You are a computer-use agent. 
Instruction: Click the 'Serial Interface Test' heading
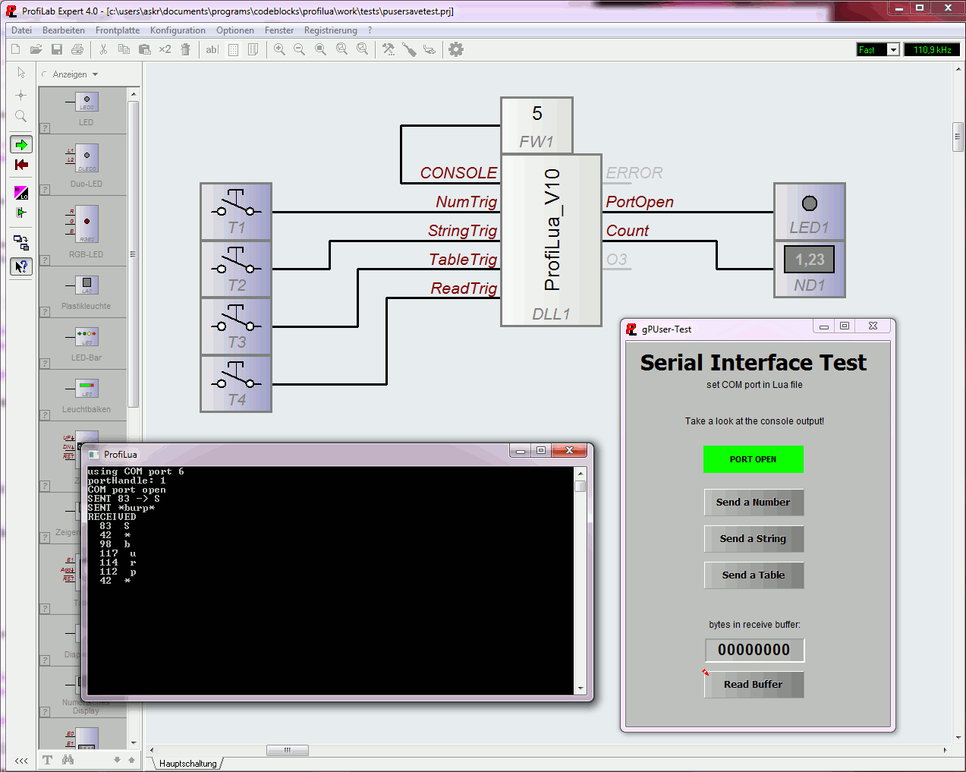pyautogui.click(x=754, y=363)
